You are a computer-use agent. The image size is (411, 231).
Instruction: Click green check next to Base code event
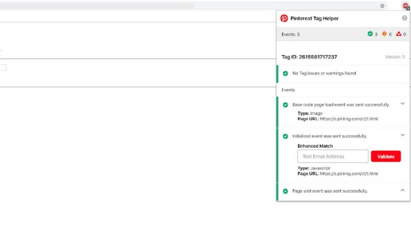point(285,105)
